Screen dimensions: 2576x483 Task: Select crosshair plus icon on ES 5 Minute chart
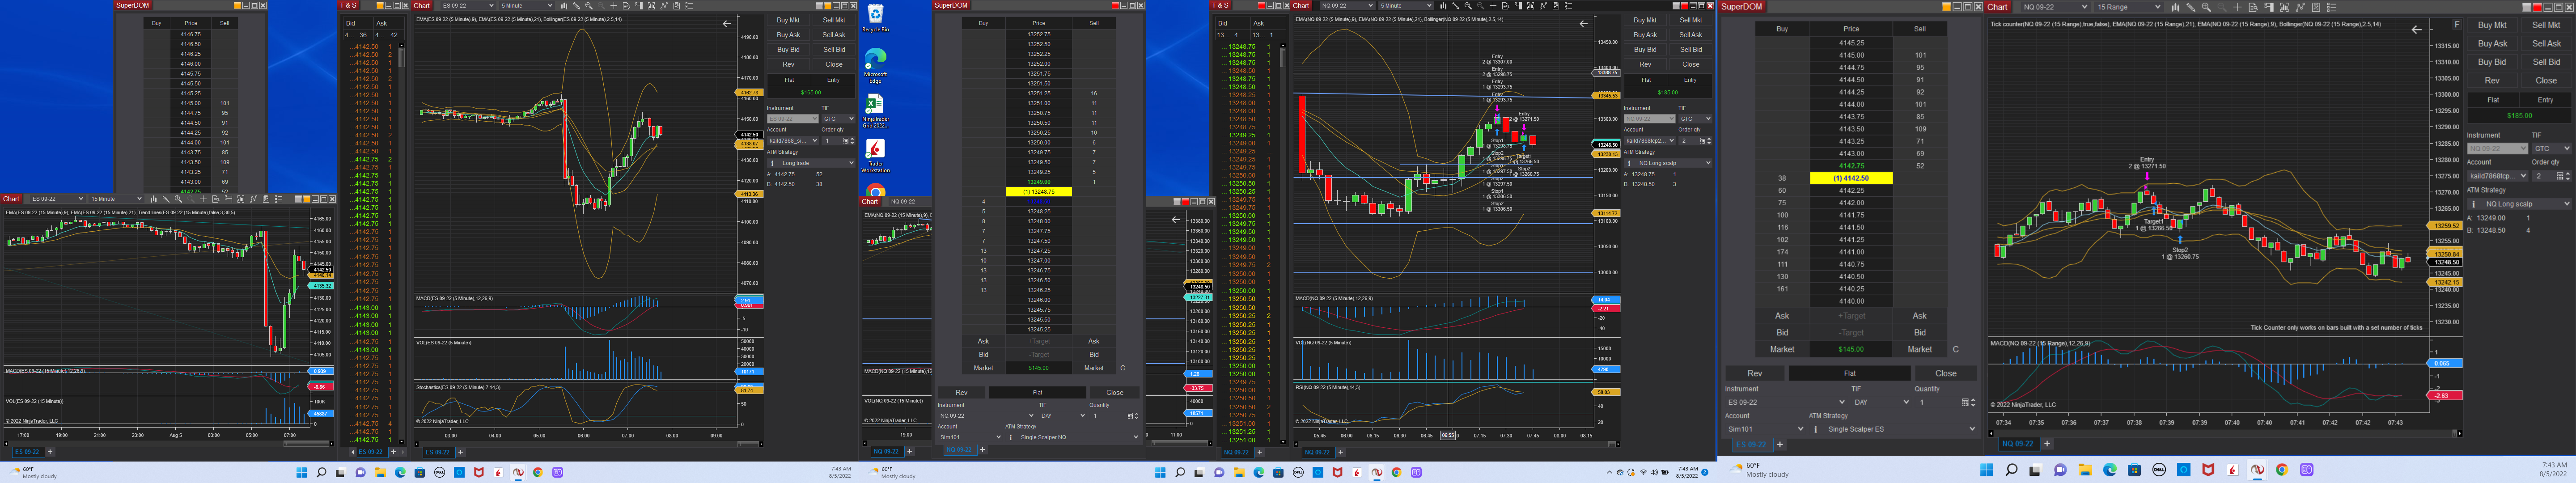[x=614, y=6]
